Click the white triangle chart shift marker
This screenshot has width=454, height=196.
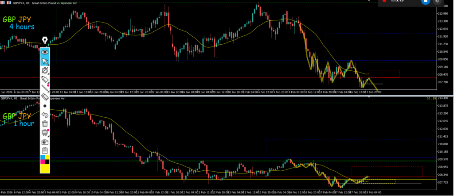point(369,97)
